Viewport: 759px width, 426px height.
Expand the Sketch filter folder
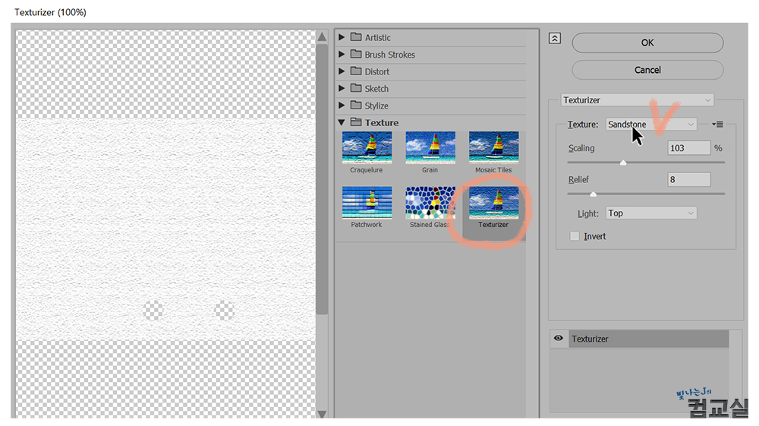[x=342, y=88]
